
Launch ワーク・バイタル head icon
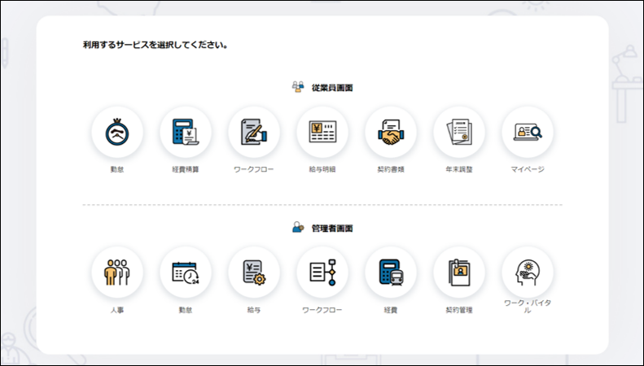point(528,272)
